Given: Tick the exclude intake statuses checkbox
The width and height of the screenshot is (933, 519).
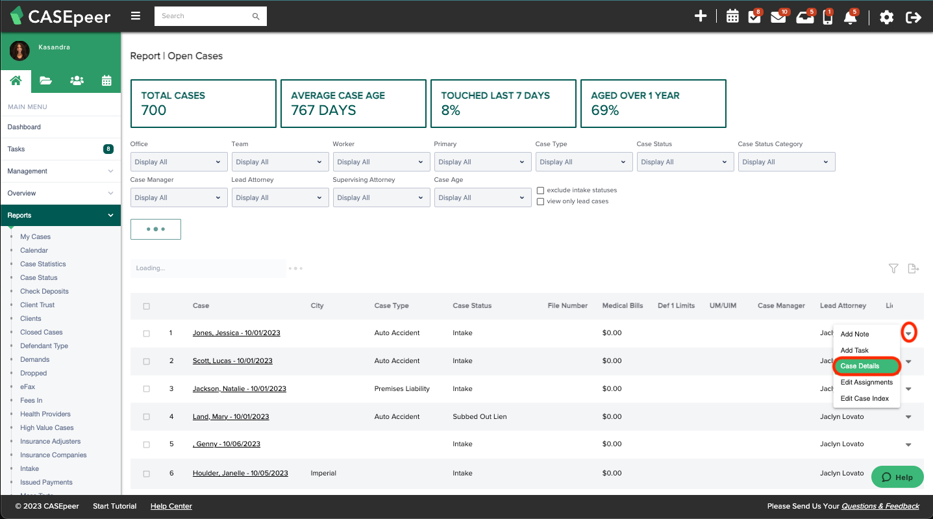Looking at the screenshot, I should point(540,190).
